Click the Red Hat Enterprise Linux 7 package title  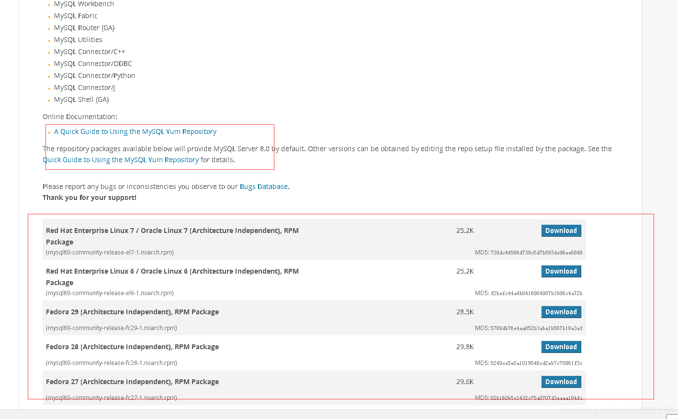point(172,236)
